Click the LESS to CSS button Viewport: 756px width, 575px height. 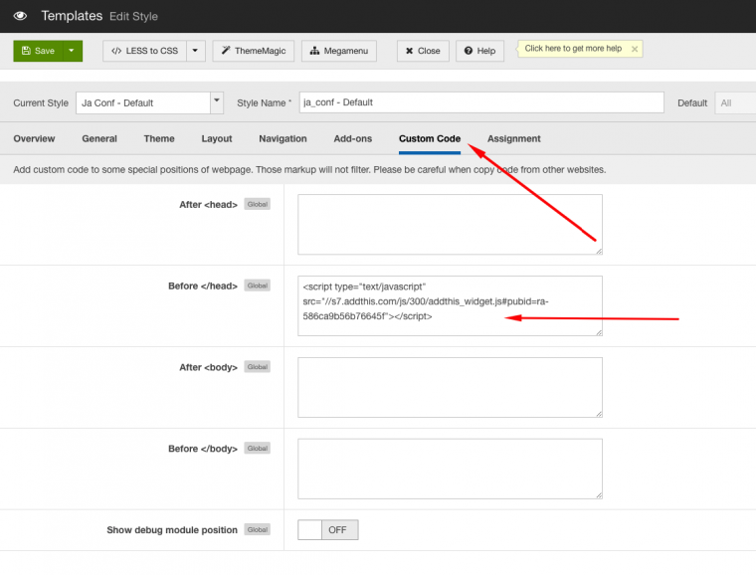[x=144, y=51]
